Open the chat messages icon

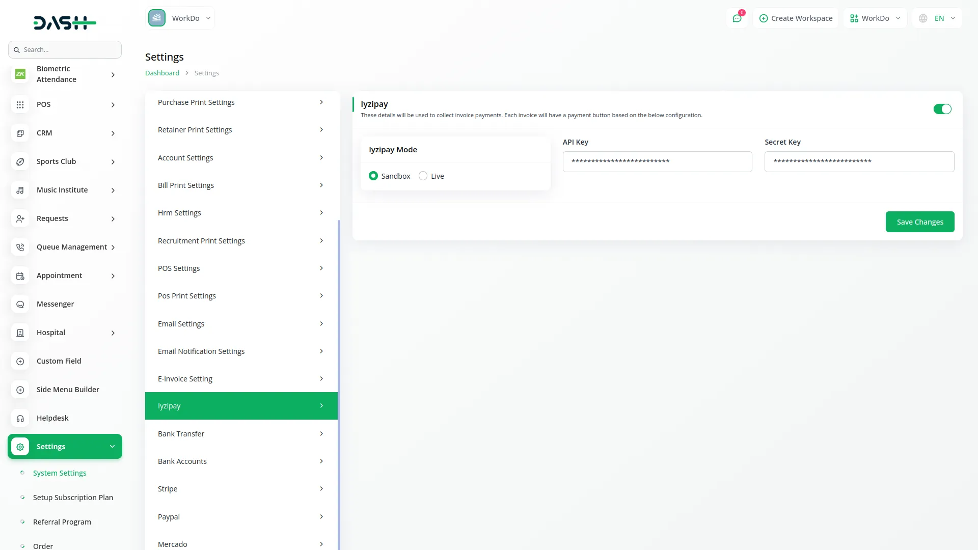coord(737,18)
